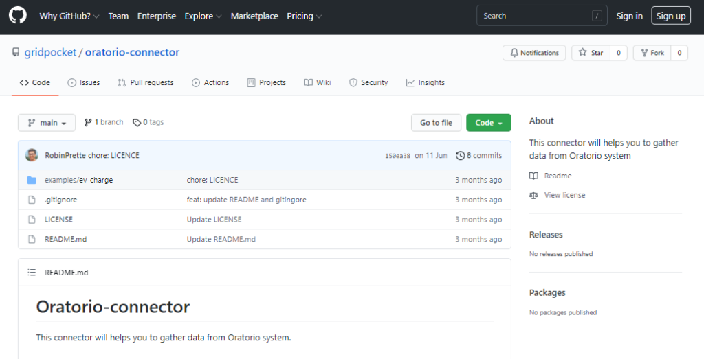Open the README table of contents list icon
The width and height of the screenshot is (704, 359).
coord(32,273)
